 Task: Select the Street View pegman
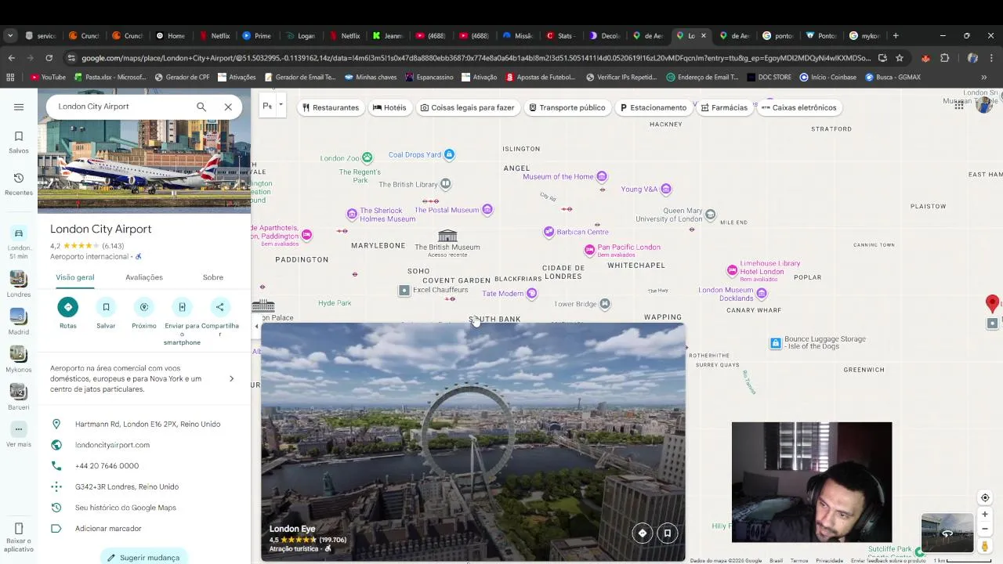click(985, 546)
